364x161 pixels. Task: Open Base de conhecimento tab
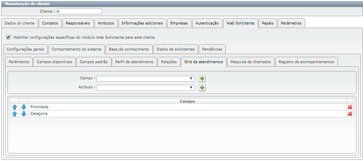(129, 49)
